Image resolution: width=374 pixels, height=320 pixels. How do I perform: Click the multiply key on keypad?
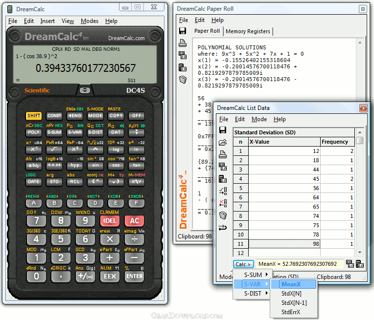[x=110, y=239]
